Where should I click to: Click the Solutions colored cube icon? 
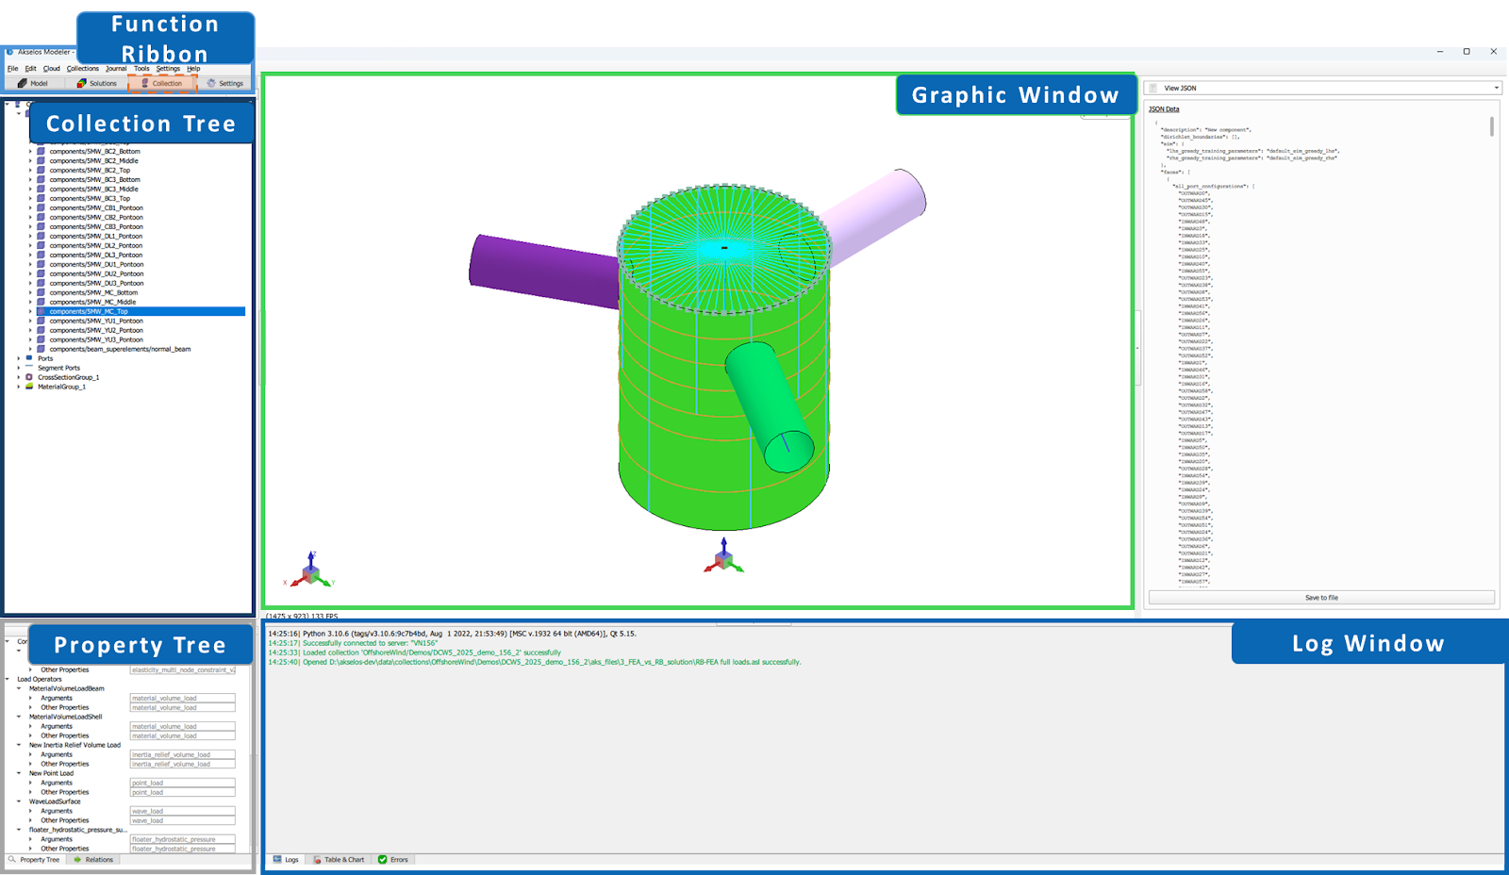click(81, 83)
